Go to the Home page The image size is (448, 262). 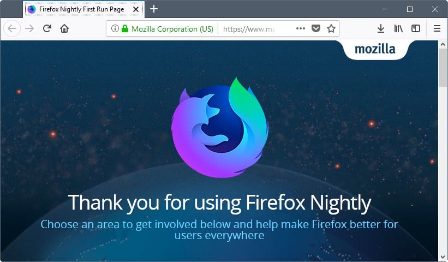click(x=64, y=28)
